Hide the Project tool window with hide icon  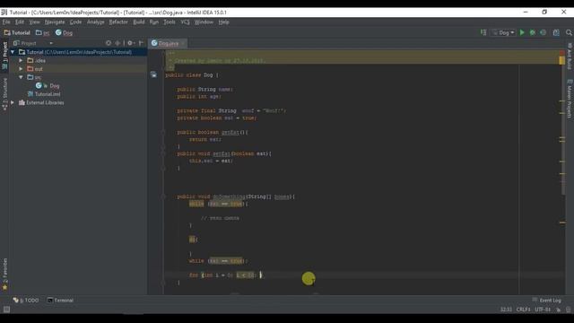click(141, 43)
